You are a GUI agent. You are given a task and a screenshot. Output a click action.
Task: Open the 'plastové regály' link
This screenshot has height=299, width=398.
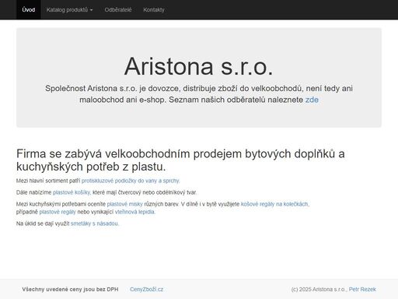click(58, 212)
